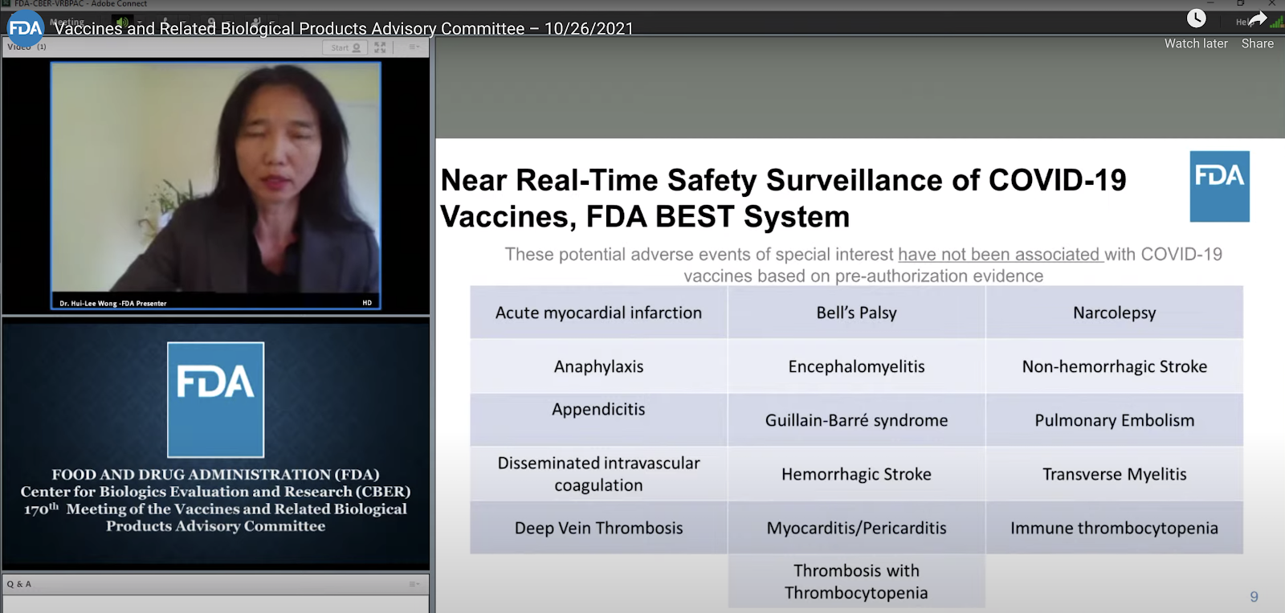This screenshot has width=1285, height=613.
Task: Toggle the green speaker audio icon
Action: [x=122, y=22]
